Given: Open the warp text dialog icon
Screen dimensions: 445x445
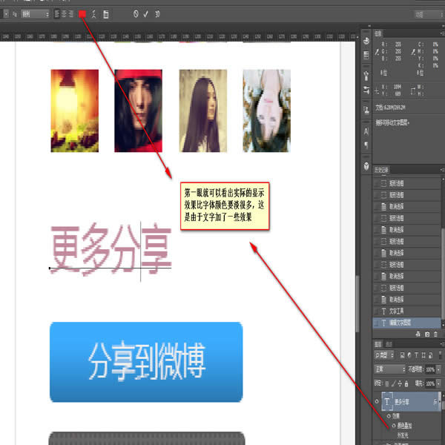Looking at the screenshot, I should coord(94,14).
